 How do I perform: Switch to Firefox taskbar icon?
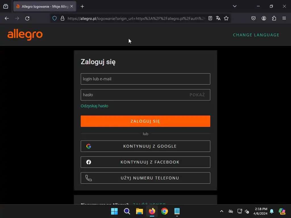click(x=152, y=211)
